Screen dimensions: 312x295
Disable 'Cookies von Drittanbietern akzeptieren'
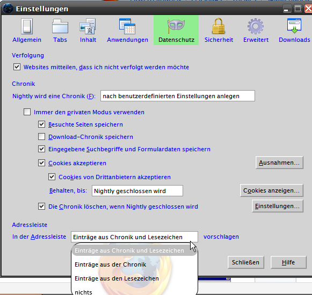tap(52, 176)
